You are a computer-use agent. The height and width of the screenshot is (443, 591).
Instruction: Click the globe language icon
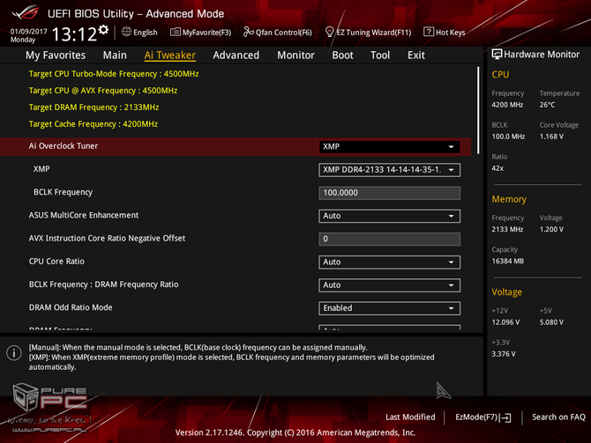click(x=126, y=32)
